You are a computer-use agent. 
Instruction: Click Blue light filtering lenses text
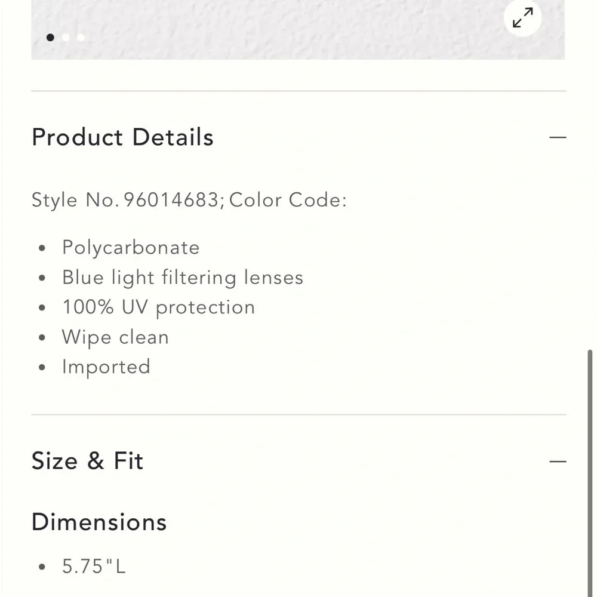[183, 278]
